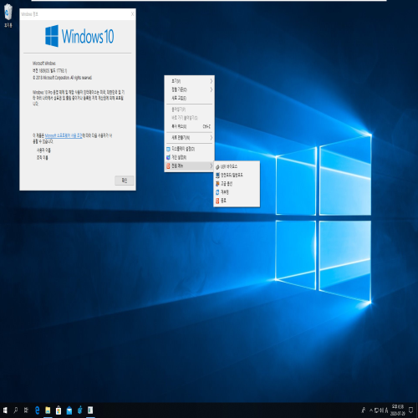Open the Recycle Bin desktop icon
The height and width of the screenshot is (418, 418).
tap(8, 15)
